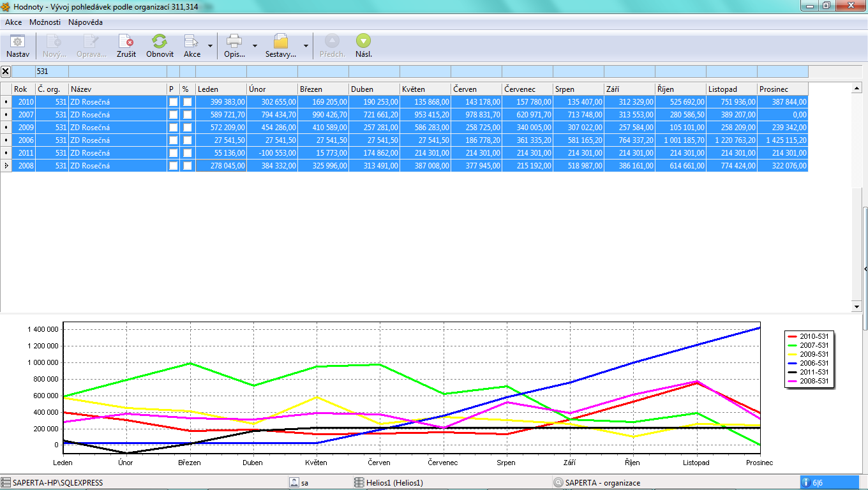Click the Zrušit toolbar icon

[x=126, y=41]
